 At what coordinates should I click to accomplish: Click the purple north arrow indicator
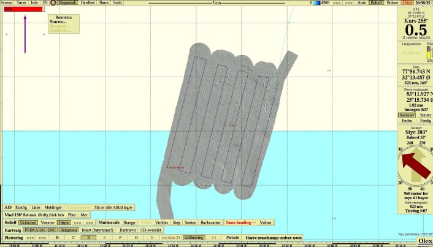(x=25, y=34)
